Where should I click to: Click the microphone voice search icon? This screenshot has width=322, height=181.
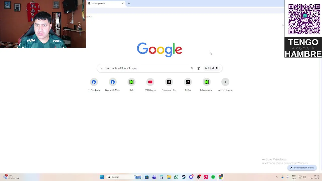coord(192,68)
